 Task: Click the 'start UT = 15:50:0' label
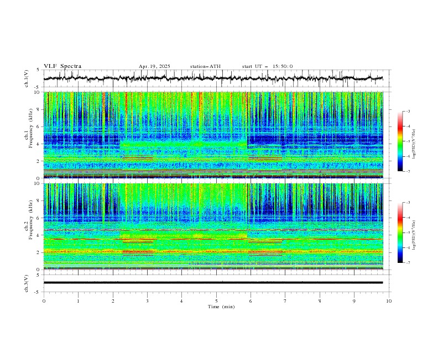267,66
